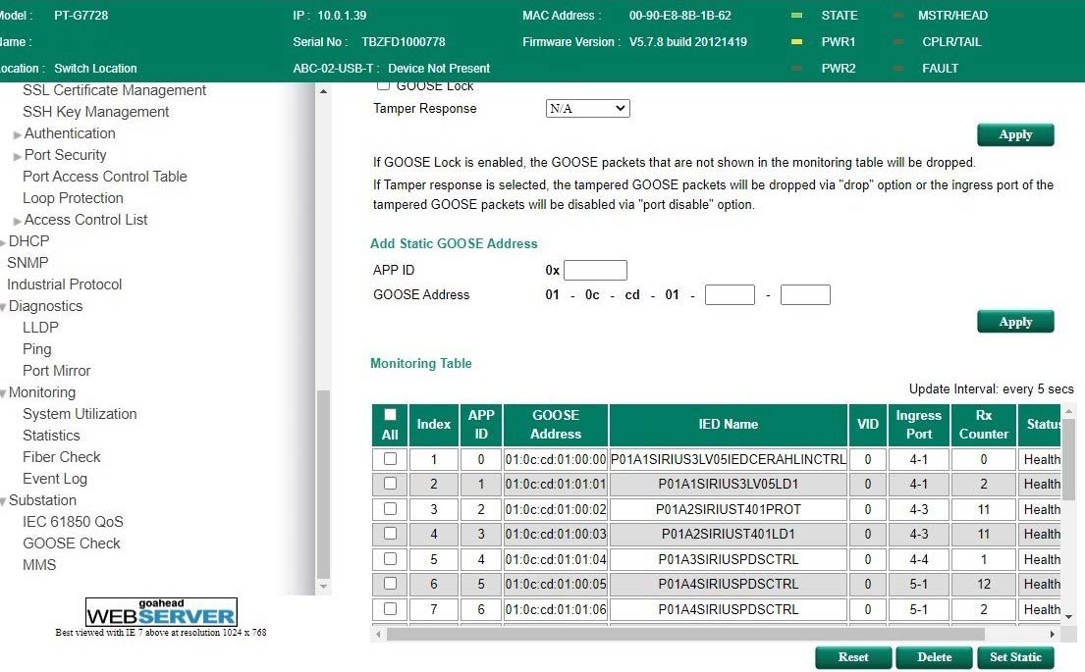
Task: Open the Port Mirror page
Action: point(57,371)
